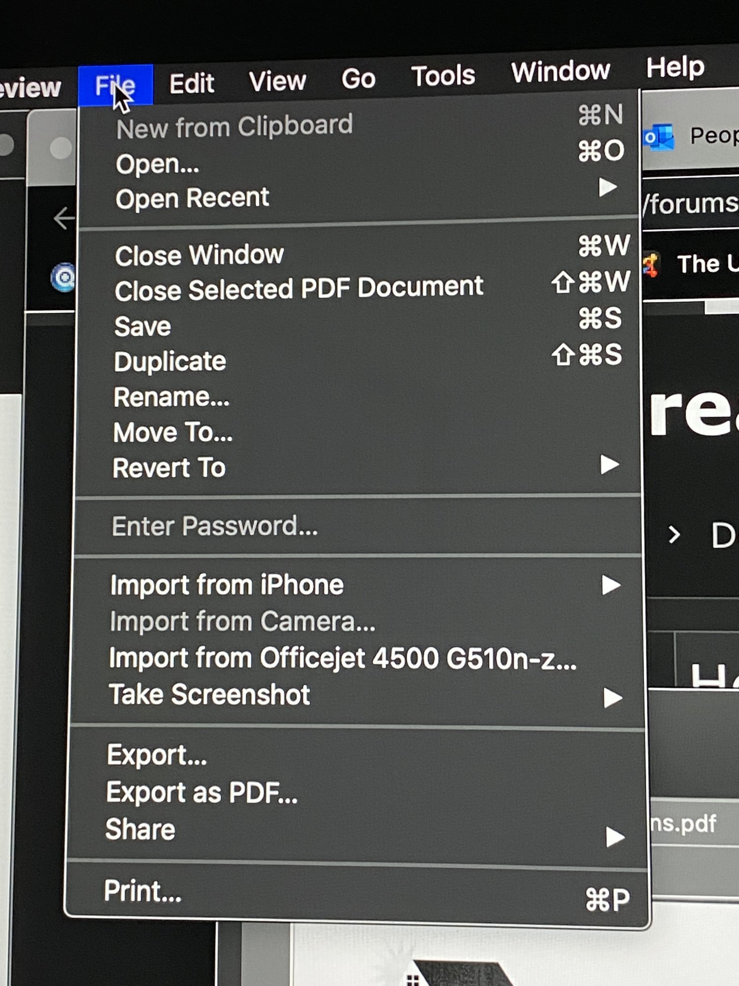Click the round blue icon at left edge
739x986 pixels.
click(x=64, y=278)
